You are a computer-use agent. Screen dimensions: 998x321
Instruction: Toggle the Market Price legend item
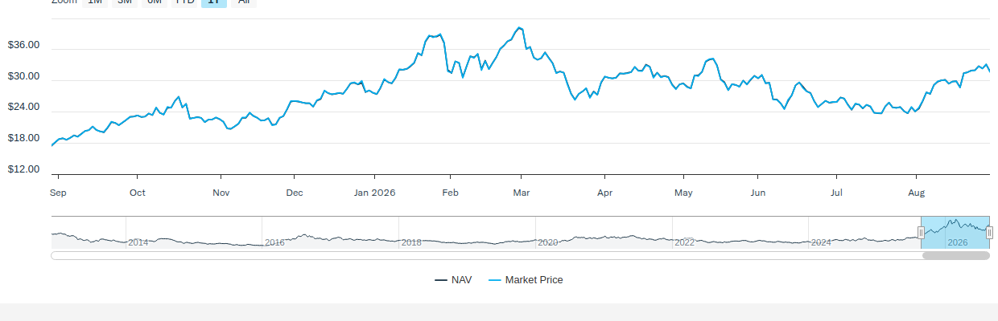526,280
